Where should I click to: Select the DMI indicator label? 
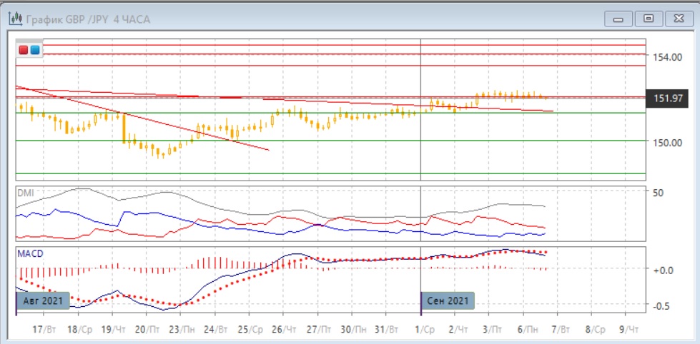(x=26, y=193)
